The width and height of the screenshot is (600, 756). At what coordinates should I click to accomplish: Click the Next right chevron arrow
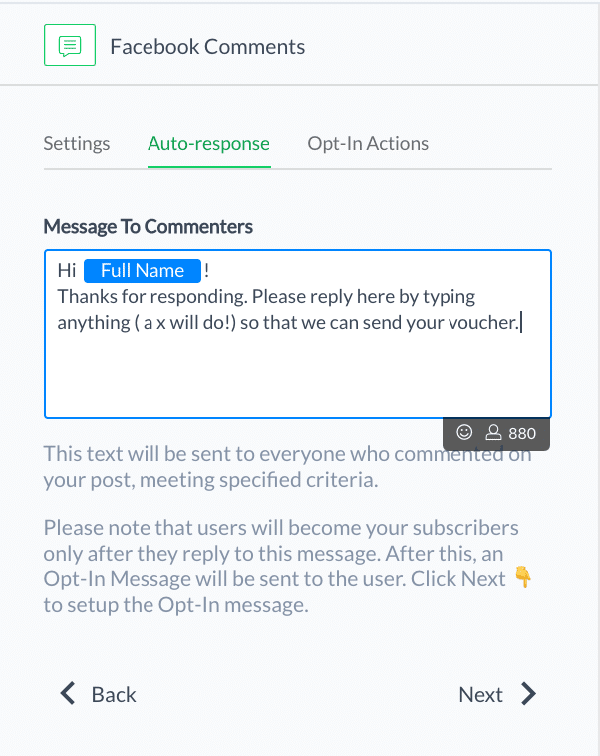point(528,694)
